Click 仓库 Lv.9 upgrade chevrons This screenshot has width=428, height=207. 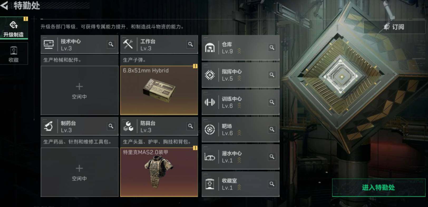[239, 51]
